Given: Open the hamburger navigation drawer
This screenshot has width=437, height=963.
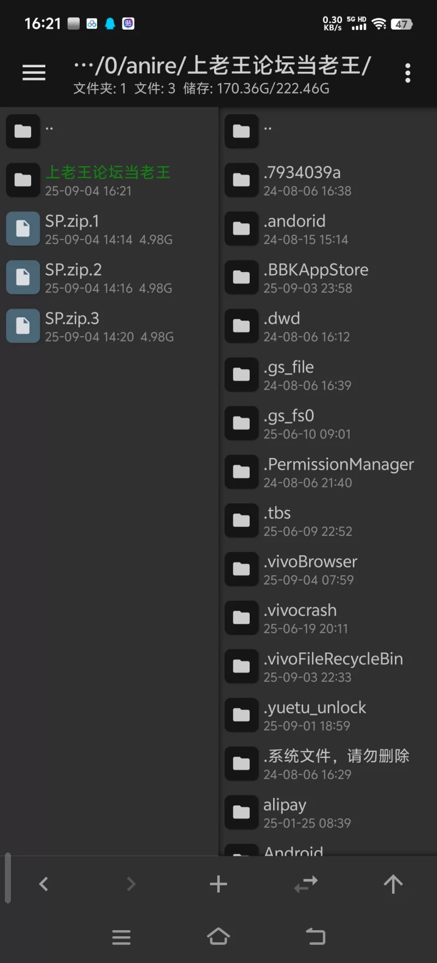Looking at the screenshot, I should click(34, 72).
